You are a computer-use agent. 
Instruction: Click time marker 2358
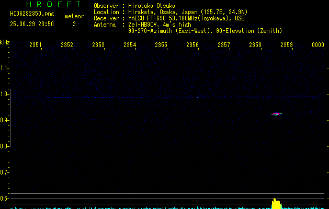pyautogui.click(x=255, y=45)
